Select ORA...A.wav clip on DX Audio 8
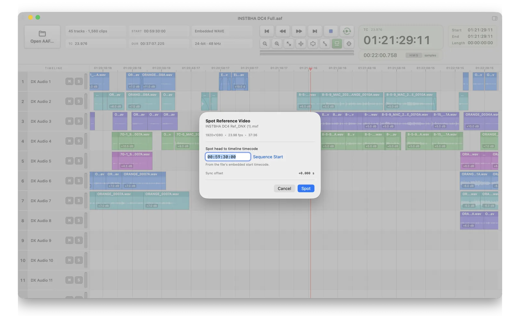This screenshot has height=322, width=520. (x=472, y=220)
